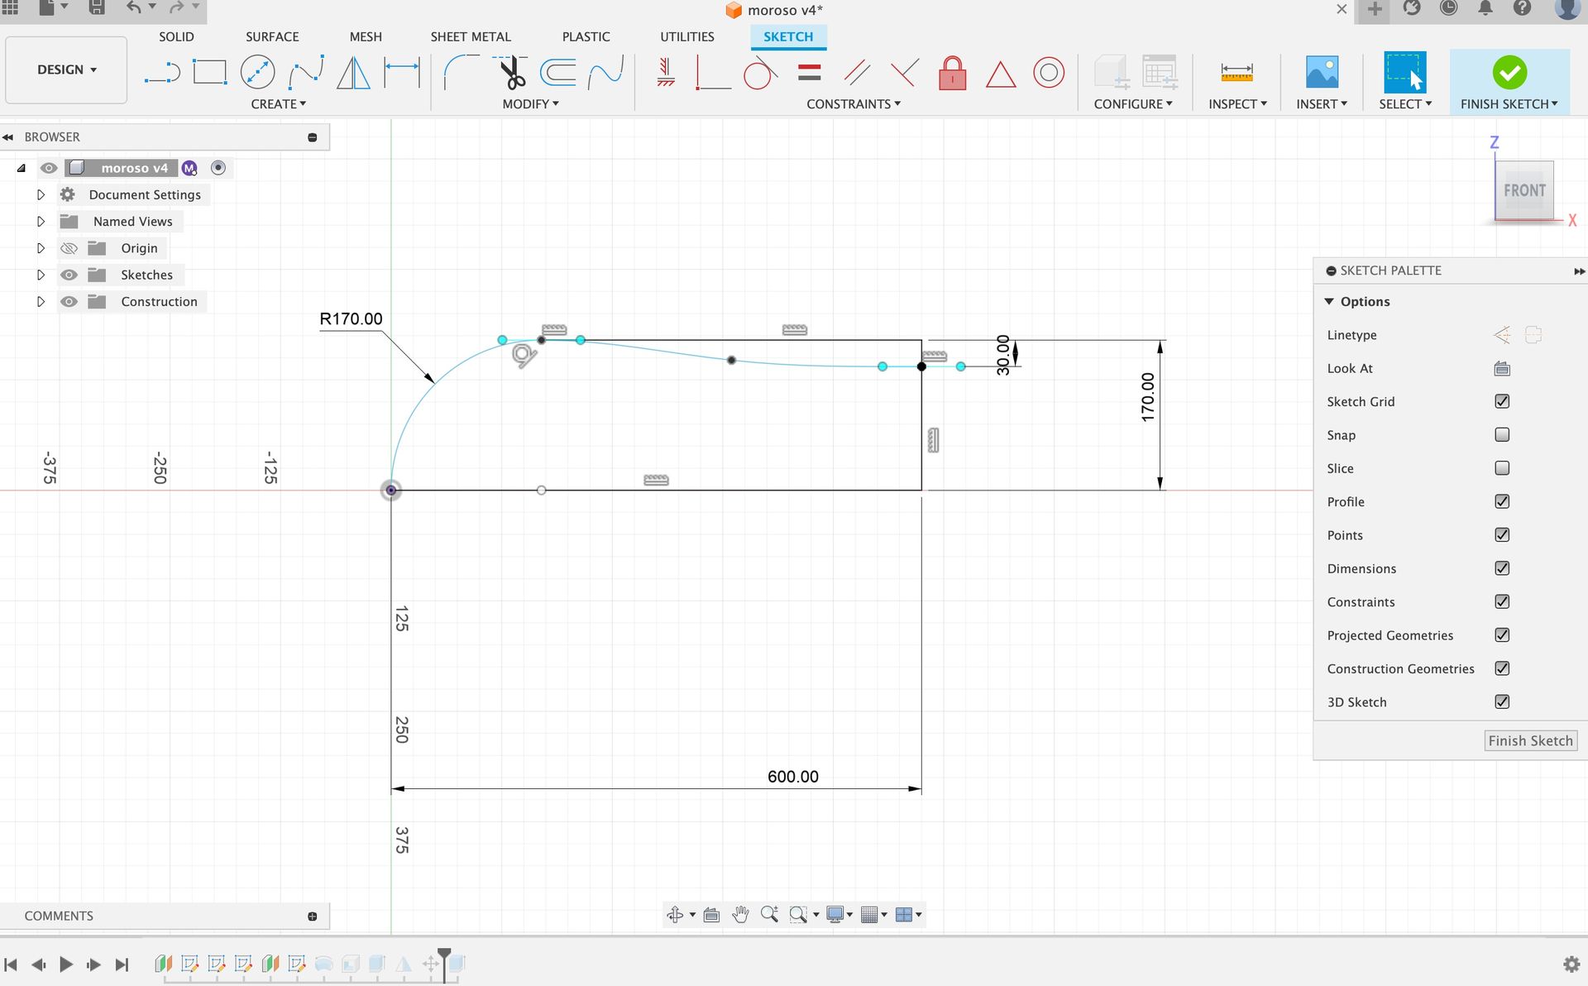The width and height of the screenshot is (1588, 986).
Task: Select the Fillet tool in Modify
Action: pyautogui.click(x=460, y=73)
